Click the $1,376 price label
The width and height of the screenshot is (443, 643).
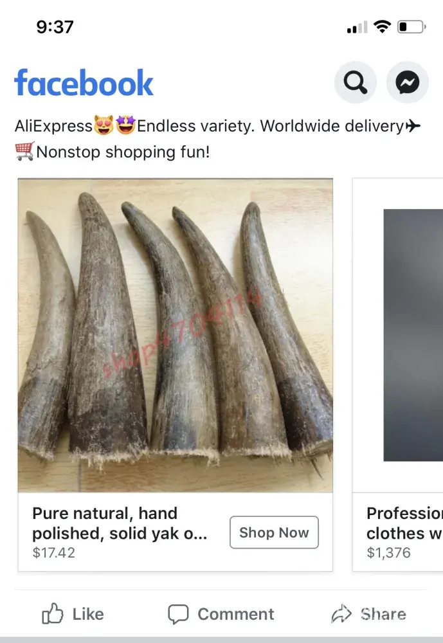coord(388,552)
